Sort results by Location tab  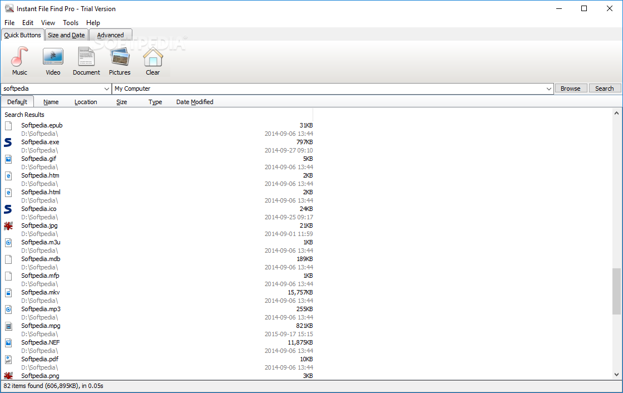[86, 102]
